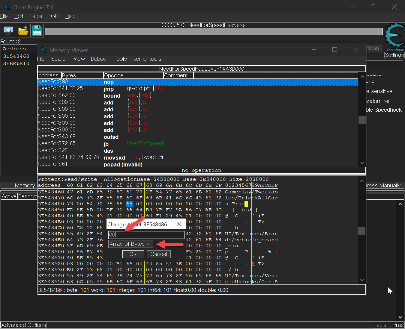The width and height of the screenshot is (405, 329).
Task: Click hex view scrollbar down arrow
Action: (362, 280)
